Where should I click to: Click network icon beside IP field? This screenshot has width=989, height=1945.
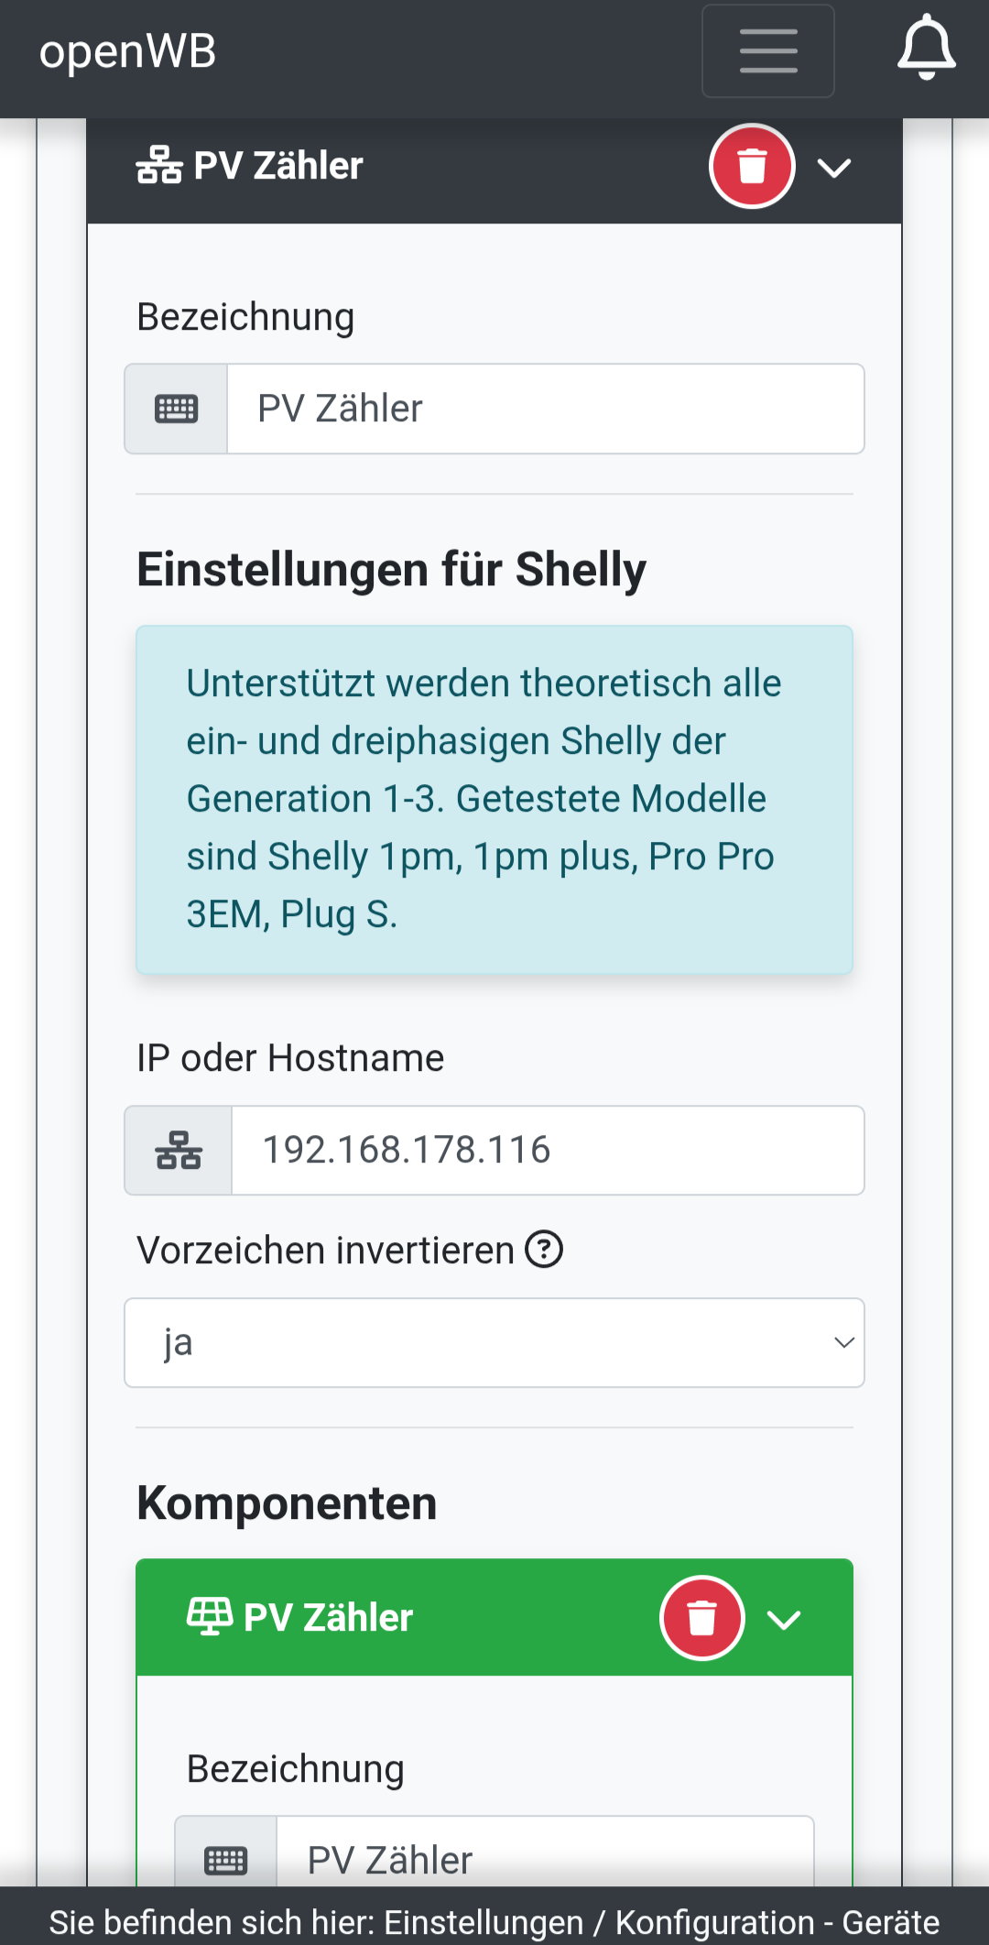pos(179,1151)
